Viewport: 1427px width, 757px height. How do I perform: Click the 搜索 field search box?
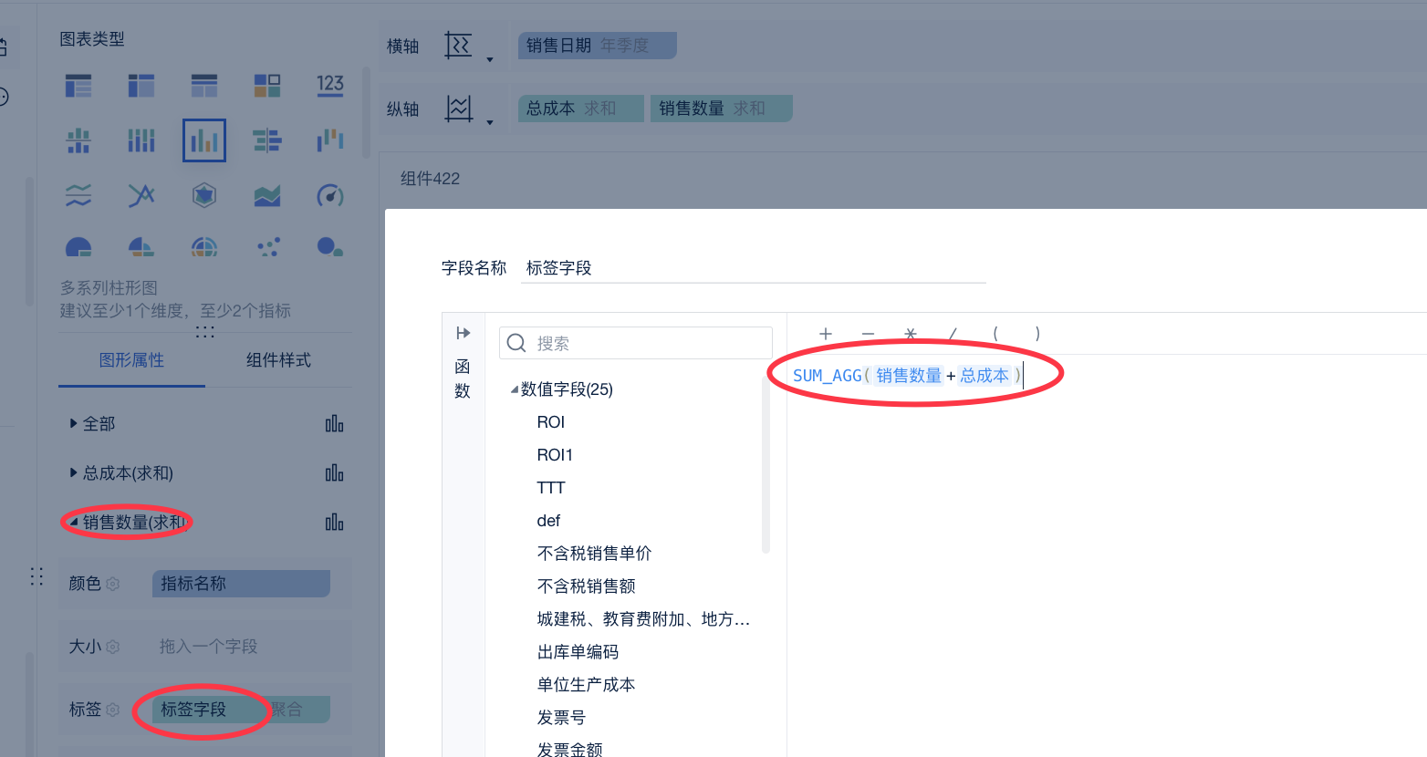(636, 343)
